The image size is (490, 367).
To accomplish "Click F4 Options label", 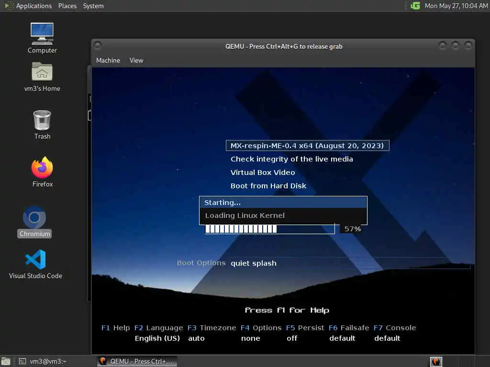I will [267, 328].
